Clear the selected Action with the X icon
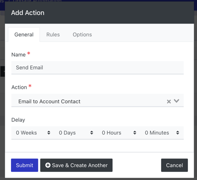The height and width of the screenshot is (180, 197). point(169,101)
